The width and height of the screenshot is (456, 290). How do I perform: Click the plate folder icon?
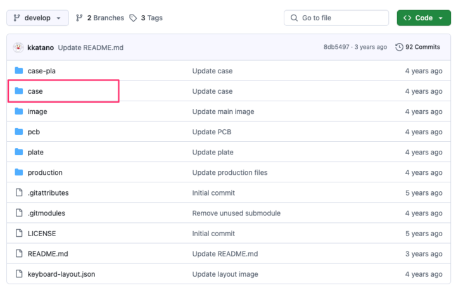click(x=18, y=152)
